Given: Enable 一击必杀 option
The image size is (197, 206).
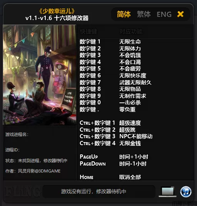Looking at the screenshot, I should pos(130,102).
